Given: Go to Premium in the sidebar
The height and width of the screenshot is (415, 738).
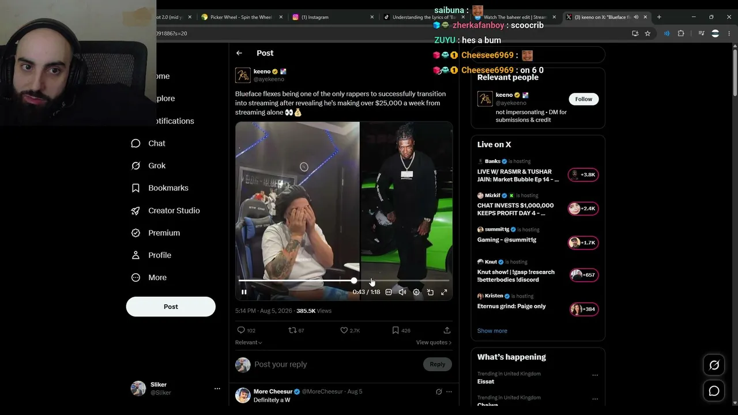Looking at the screenshot, I should pyautogui.click(x=155, y=233).
